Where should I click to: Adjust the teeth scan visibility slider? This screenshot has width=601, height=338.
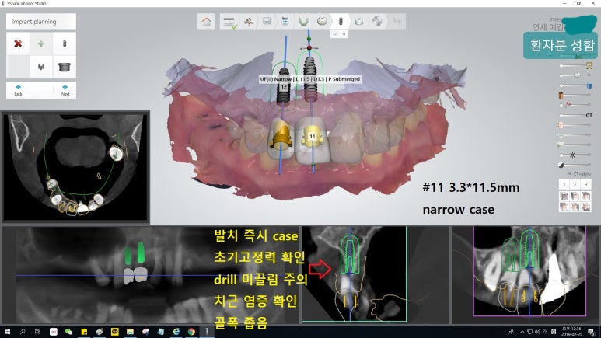pyautogui.click(x=575, y=75)
